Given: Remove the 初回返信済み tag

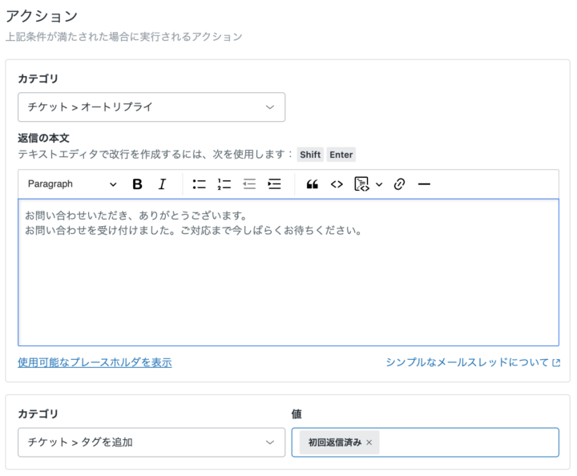Looking at the screenshot, I should [369, 442].
